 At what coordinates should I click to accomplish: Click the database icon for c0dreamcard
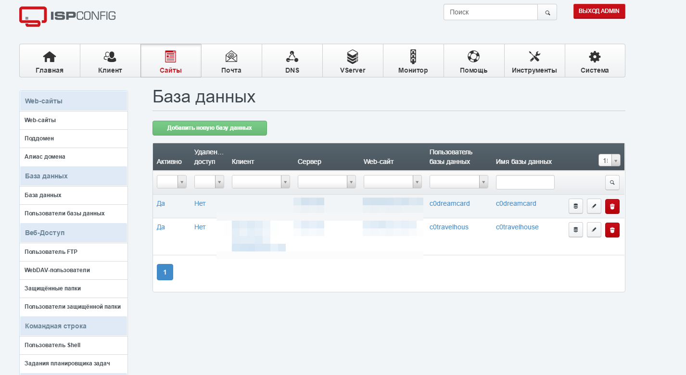point(576,206)
